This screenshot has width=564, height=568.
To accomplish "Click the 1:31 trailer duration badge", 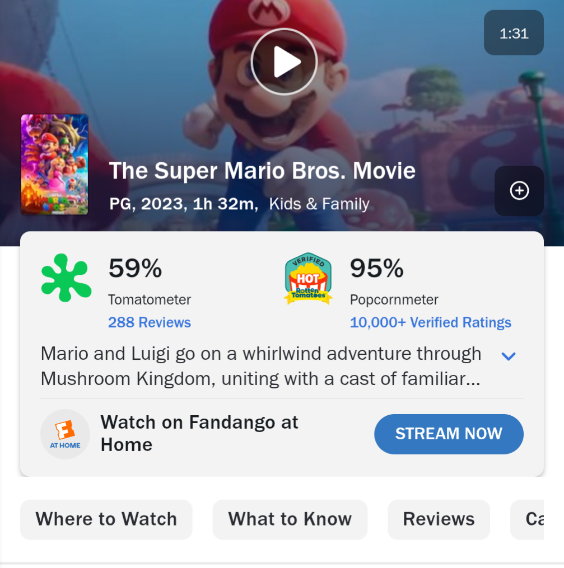I will tap(514, 33).
